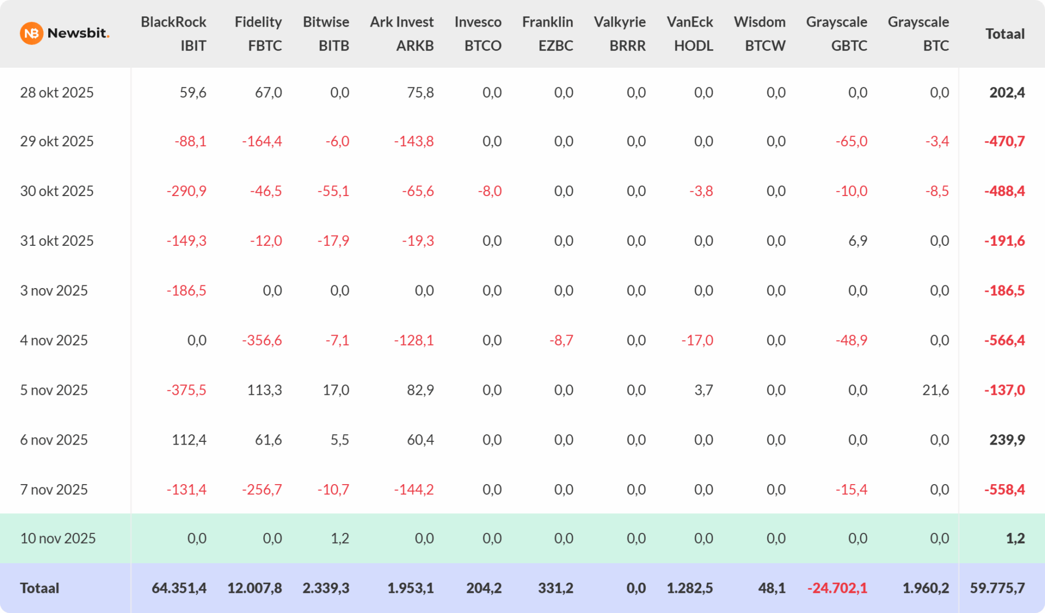Select the -470,7 total for 29 okt

click(x=1004, y=141)
